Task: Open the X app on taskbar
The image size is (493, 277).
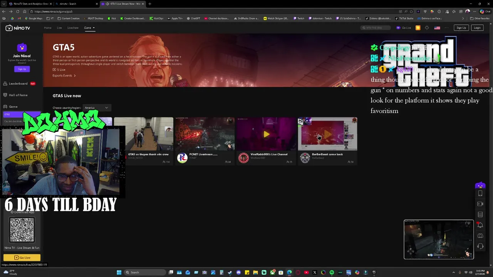Action: (315, 272)
